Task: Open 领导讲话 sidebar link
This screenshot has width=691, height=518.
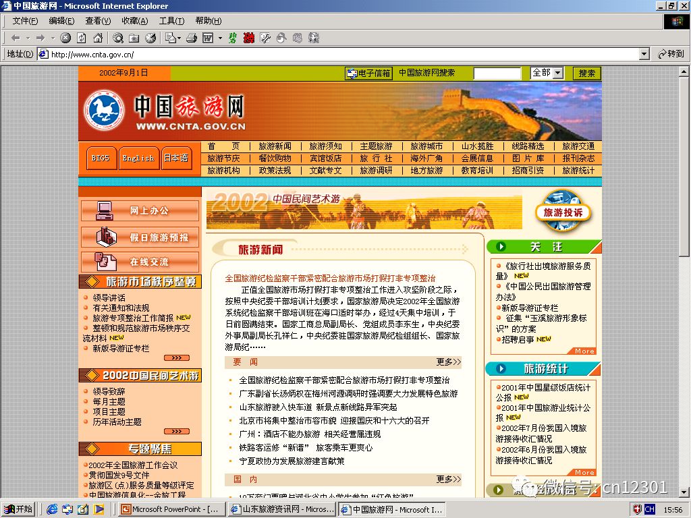Action: (x=109, y=297)
